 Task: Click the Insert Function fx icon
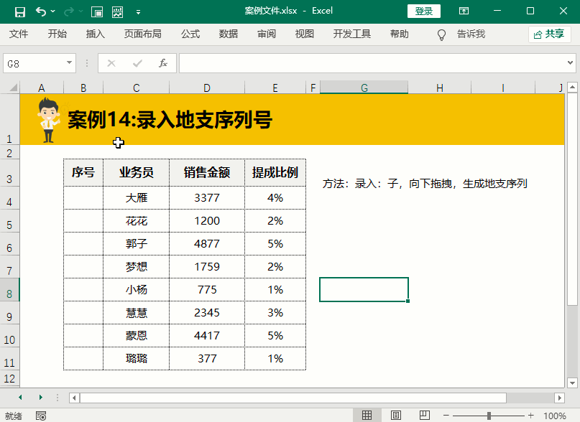[x=163, y=63]
